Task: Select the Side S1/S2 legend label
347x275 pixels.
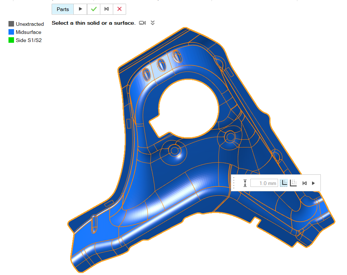Action: coord(28,40)
